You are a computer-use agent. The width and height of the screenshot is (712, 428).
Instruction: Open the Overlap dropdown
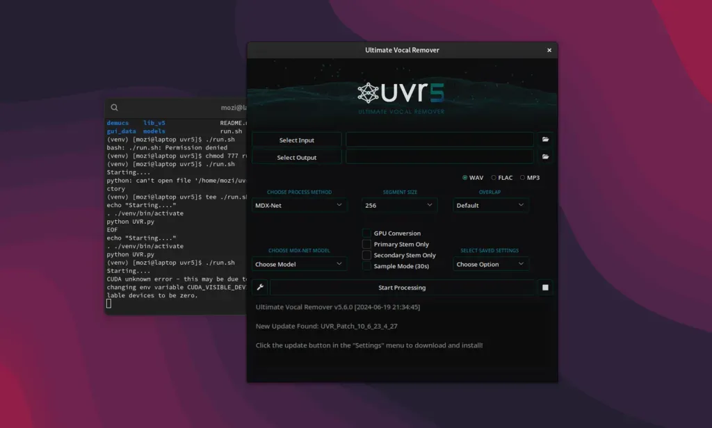(490, 205)
